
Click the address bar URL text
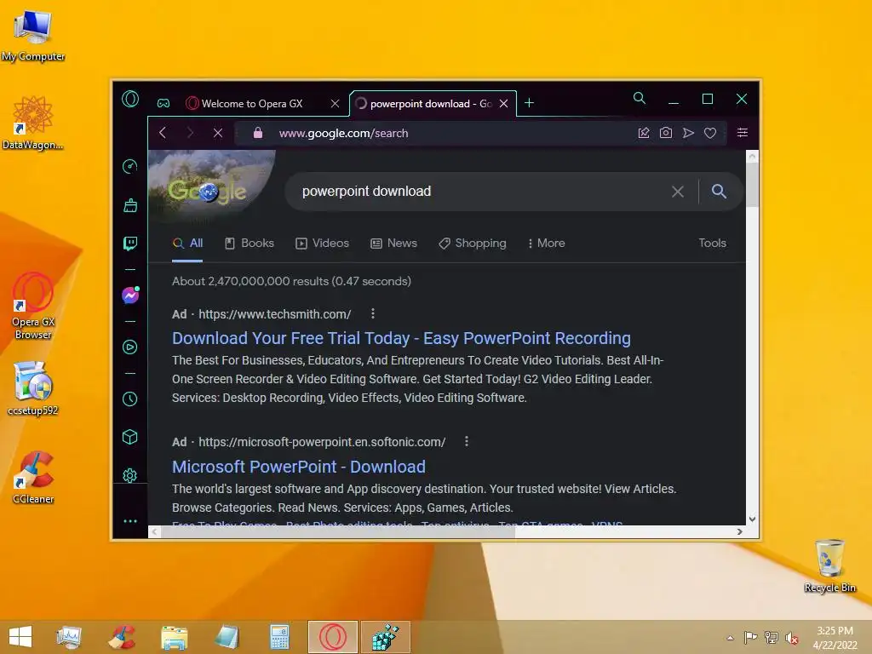click(x=343, y=133)
